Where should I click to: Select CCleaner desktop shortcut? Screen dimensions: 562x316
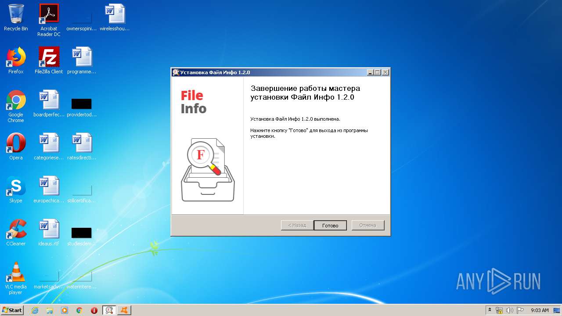(x=16, y=233)
